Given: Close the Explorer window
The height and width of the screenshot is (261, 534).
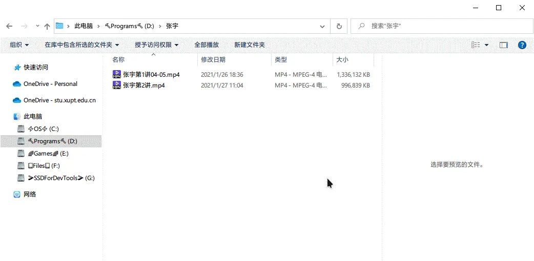Looking at the screenshot, I should tap(522, 8).
